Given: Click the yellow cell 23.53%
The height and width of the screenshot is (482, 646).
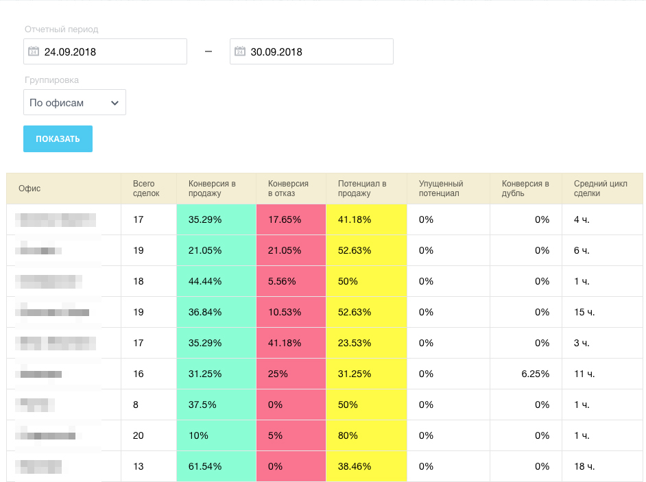Looking at the screenshot, I should coord(366,344).
